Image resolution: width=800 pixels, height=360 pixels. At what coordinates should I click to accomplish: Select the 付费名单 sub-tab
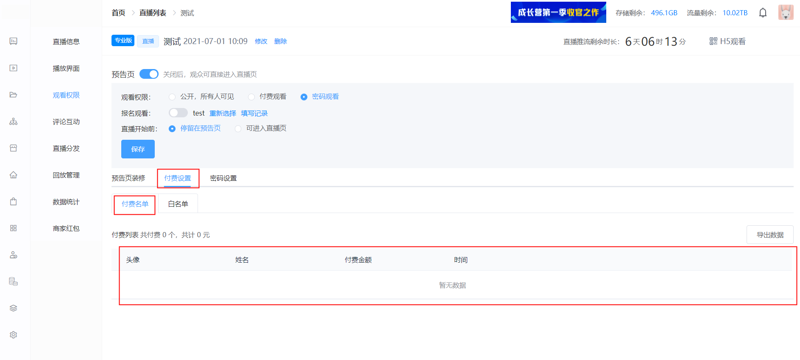pyautogui.click(x=135, y=204)
